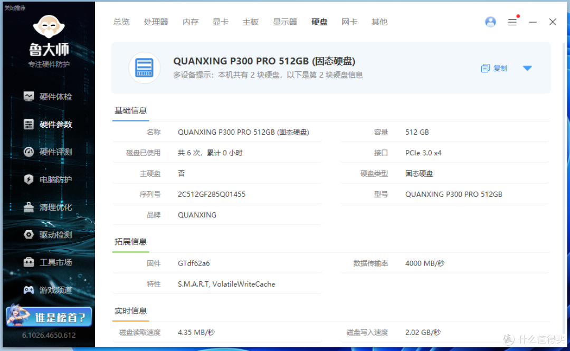Close the 鲁大师 window
The image size is (570, 351).
[553, 22]
